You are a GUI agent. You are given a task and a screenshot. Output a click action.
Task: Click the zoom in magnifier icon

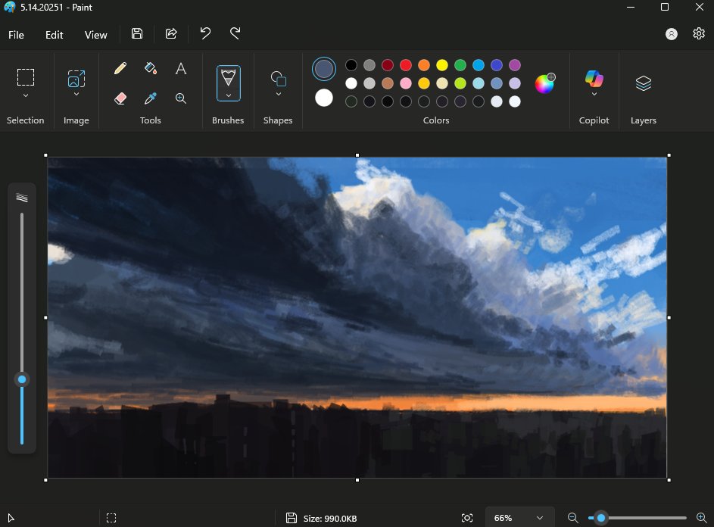(702, 518)
